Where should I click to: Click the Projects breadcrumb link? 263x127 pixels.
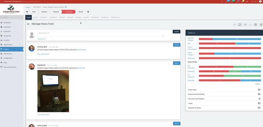(x=28, y=7)
